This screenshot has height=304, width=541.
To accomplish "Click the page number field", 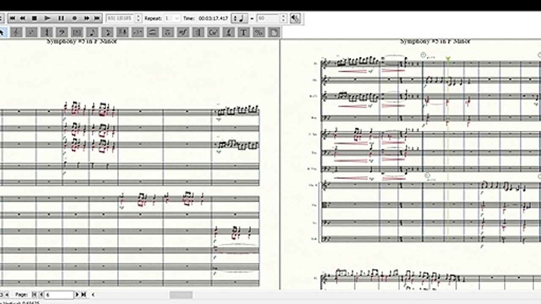I will [59, 294].
